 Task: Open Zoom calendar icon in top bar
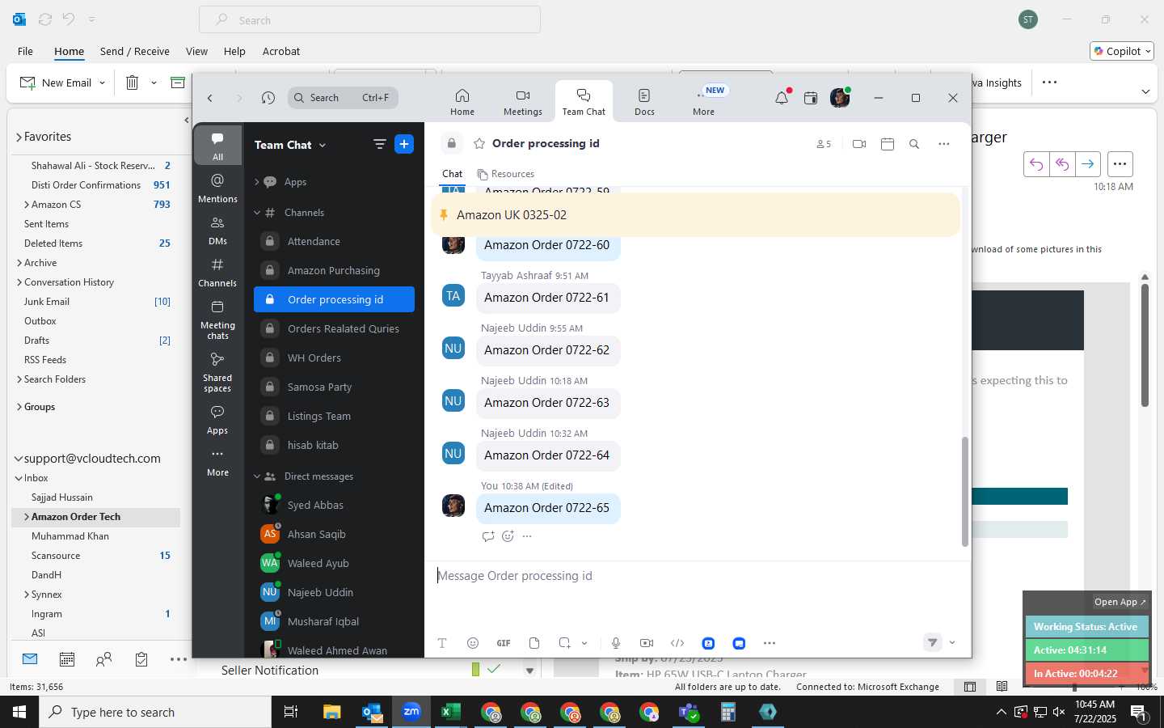tap(811, 98)
